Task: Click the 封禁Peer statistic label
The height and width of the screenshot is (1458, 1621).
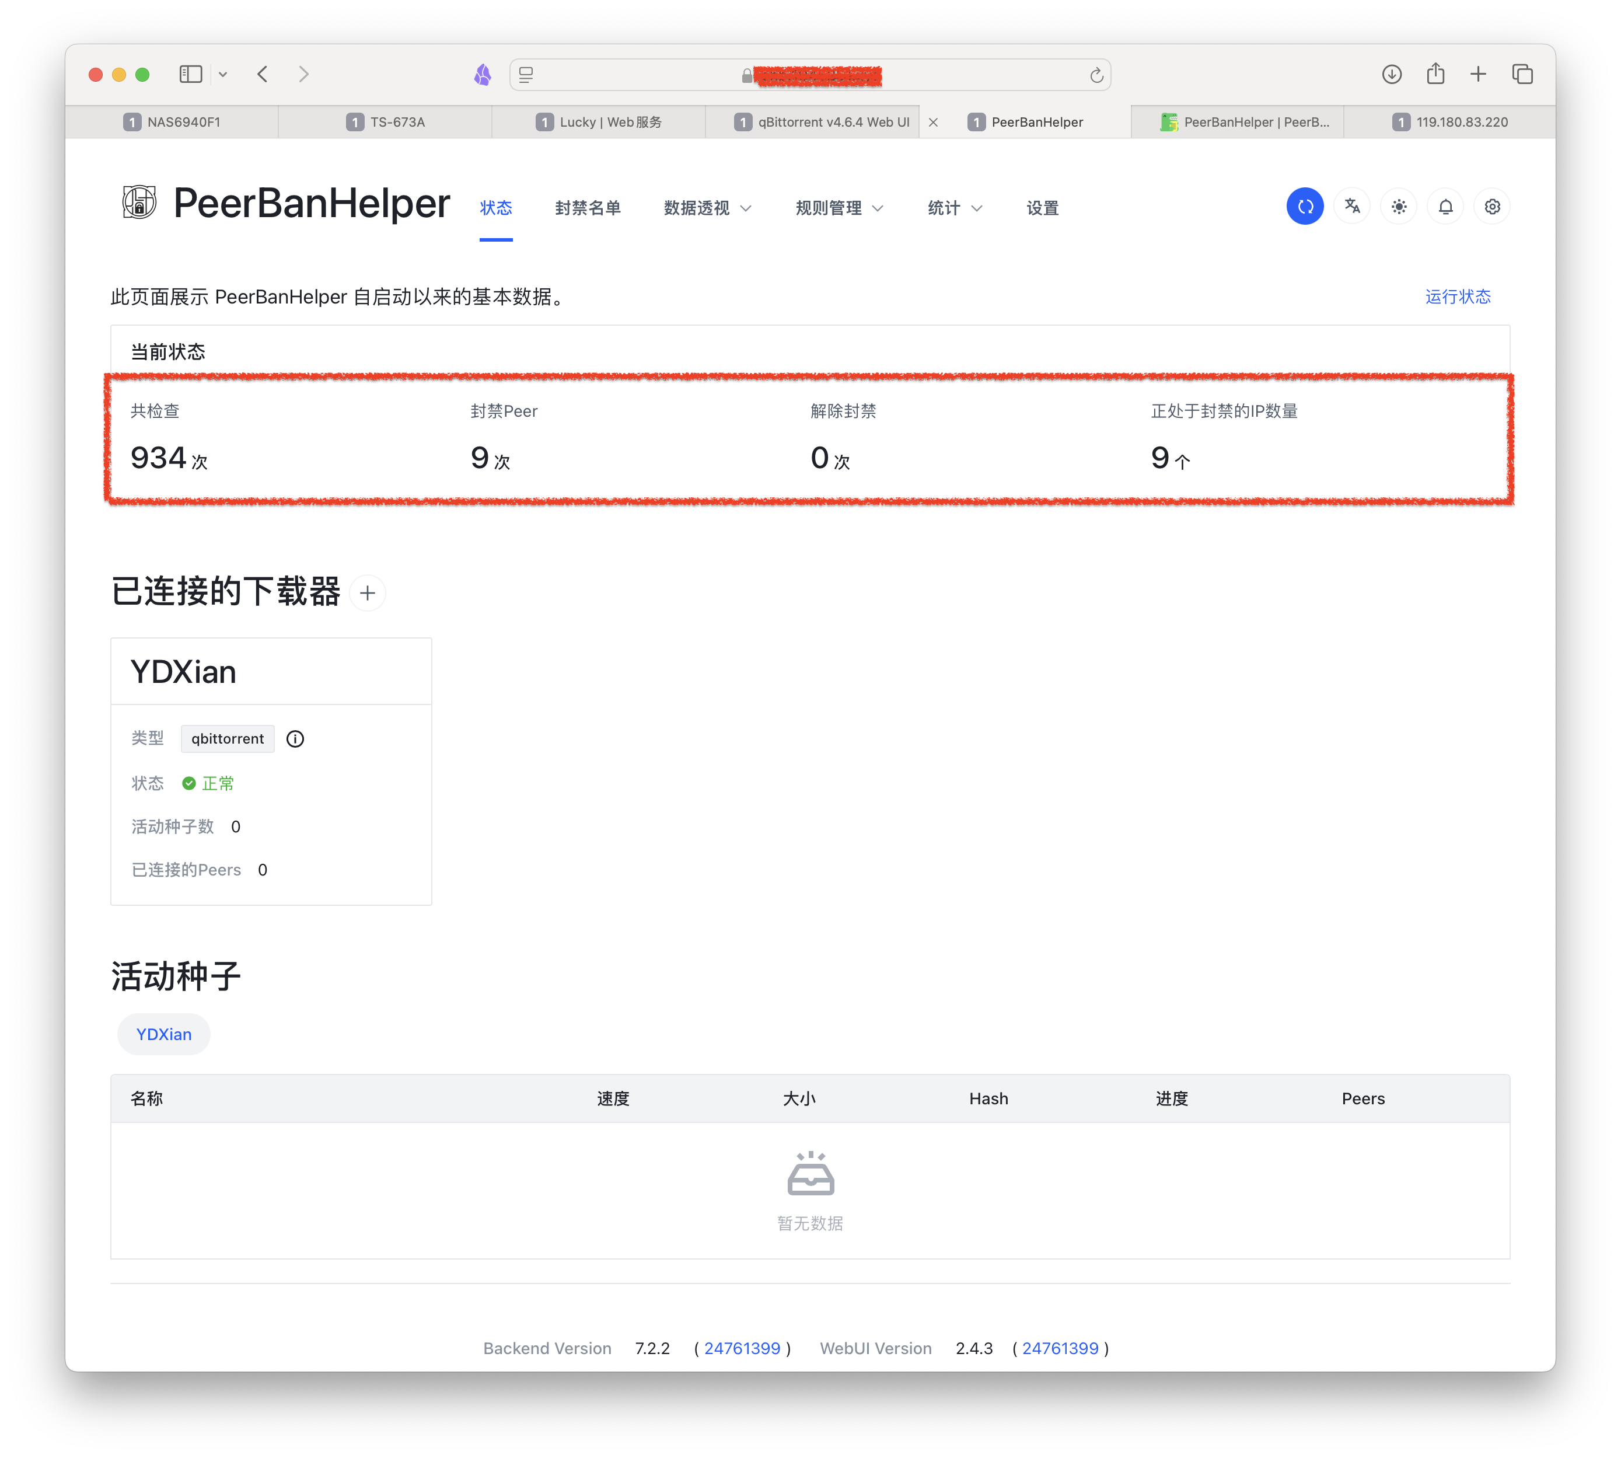Action: click(504, 411)
